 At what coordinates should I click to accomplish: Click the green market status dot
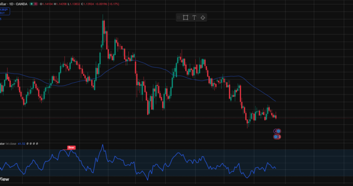pos(31,4)
